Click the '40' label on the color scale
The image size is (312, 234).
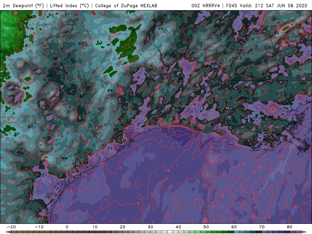click(x=178, y=227)
